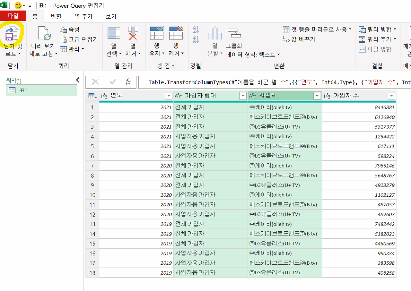Screen dimensions: 411x291
Task: Click cell with value 1254422
Action: pos(359,137)
